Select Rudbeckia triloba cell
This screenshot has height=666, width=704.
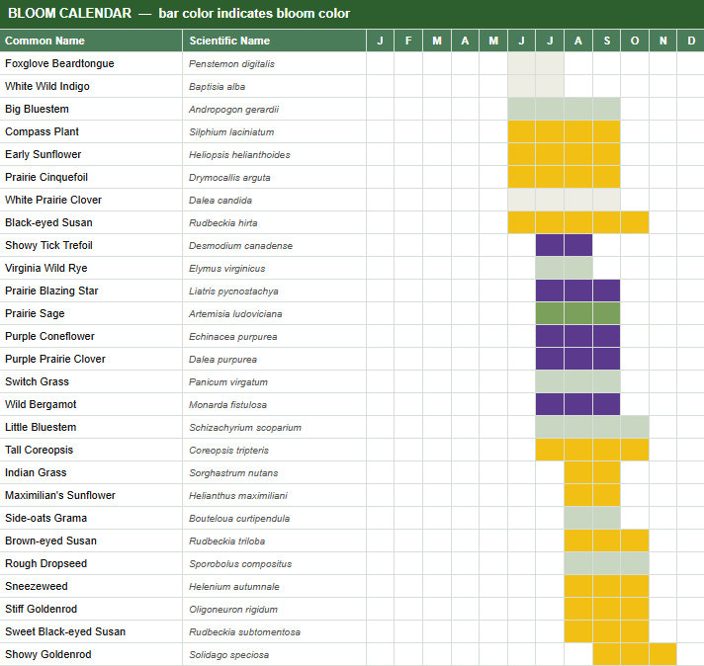tap(274, 541)
